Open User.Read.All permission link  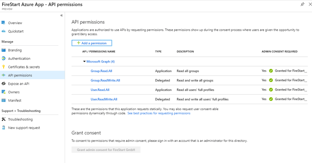(x=100, y=90)
